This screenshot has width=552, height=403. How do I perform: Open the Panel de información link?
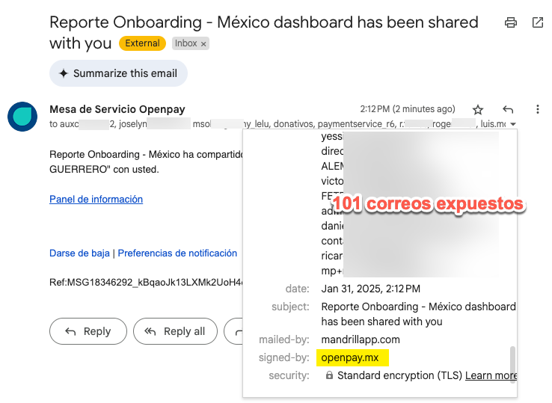(x=96, y=199)
